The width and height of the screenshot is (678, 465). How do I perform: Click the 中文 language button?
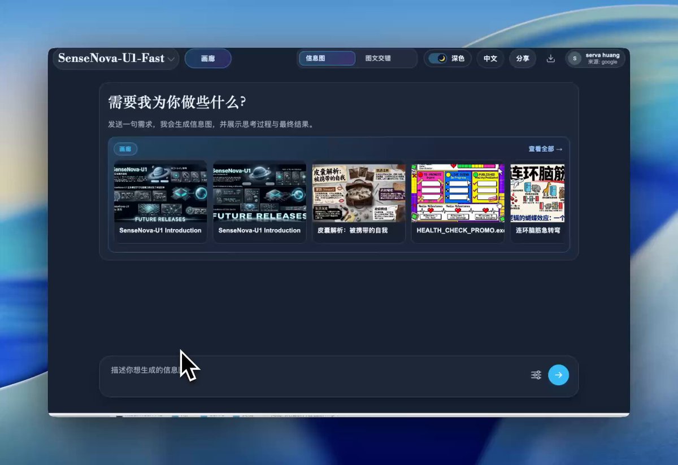pos(490,58)
